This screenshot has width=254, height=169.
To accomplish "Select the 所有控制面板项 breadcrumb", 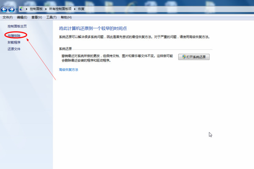I will click(x=60, y=9).
